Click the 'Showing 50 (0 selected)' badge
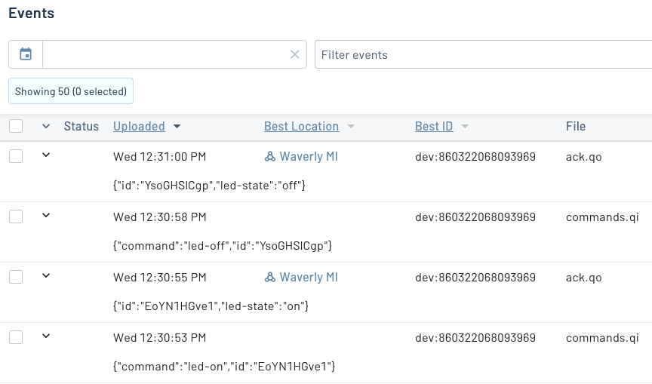Viewport: 652px width, 384px height. (71, 91)
